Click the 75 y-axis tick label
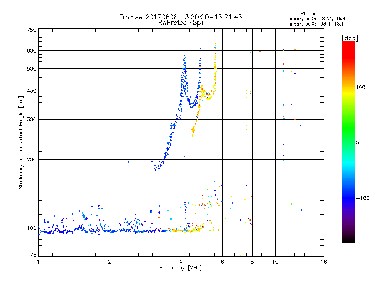The height and width of the screenshot is (285, 381). point(33,256)
